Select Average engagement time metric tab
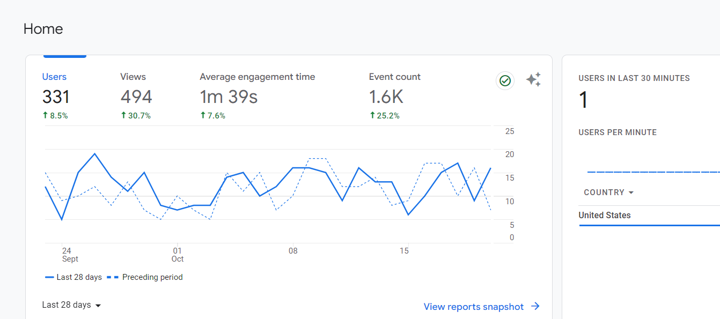 pos(258,96)
